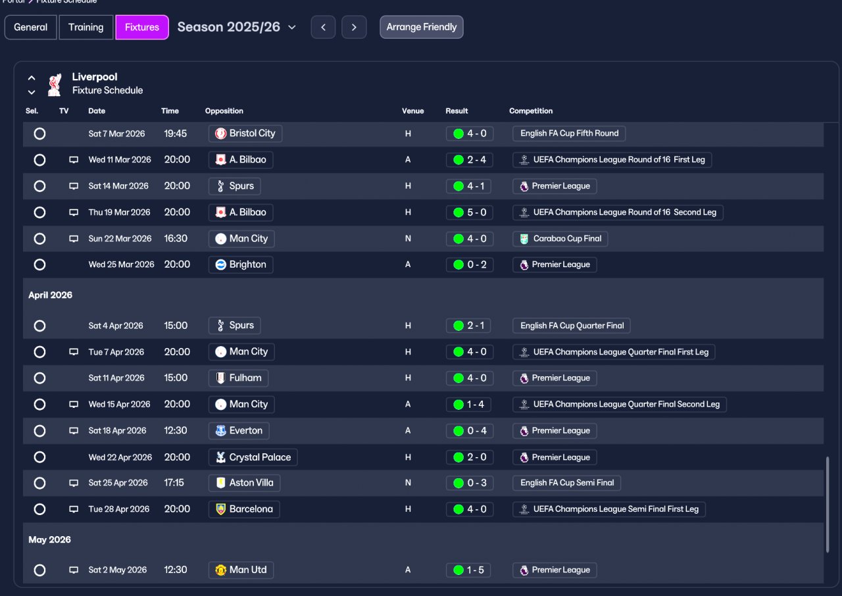Click the Liverpool club crest icon
Viewport: 842px width, 596px height.
click(x=54, y=84)
